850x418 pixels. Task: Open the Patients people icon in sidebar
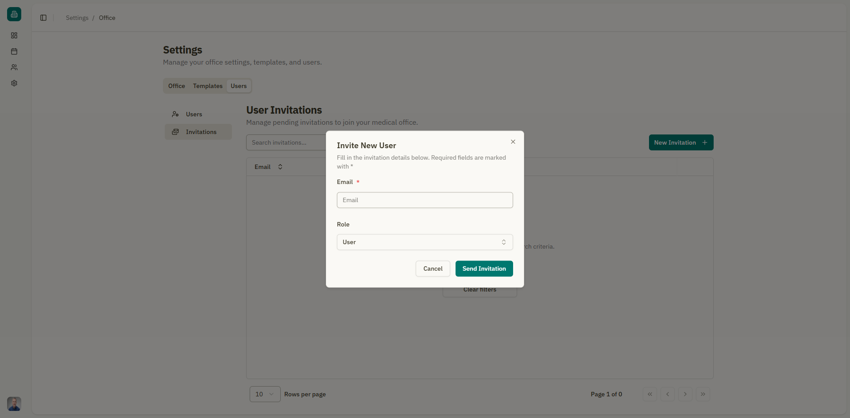(14, 67)
